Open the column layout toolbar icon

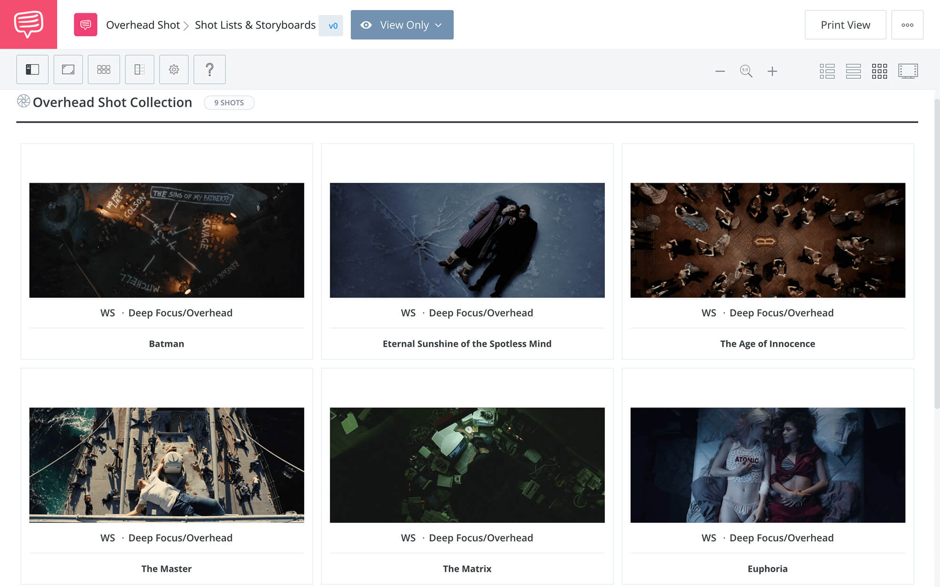click(140, 70)
